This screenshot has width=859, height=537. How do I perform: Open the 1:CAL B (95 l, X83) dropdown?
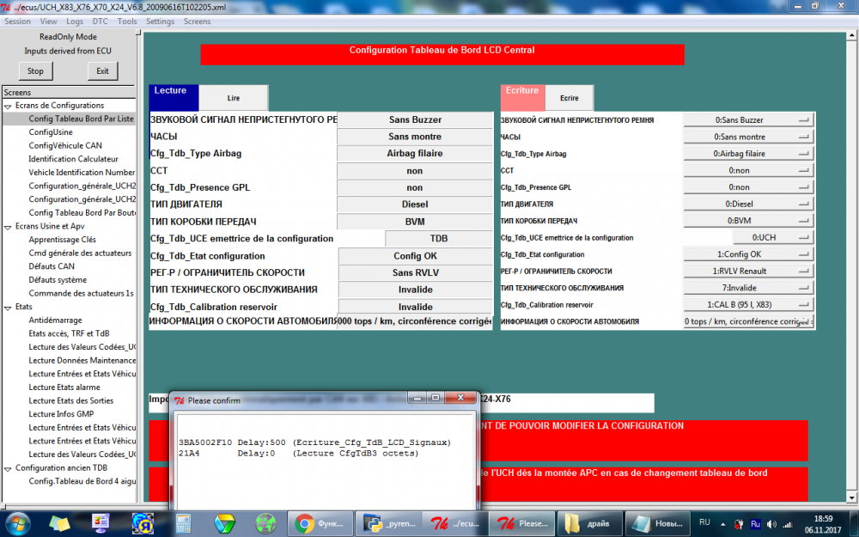click(x=748, y=305)
